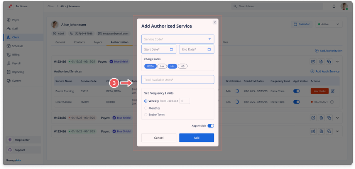Click the Total Available Units field

click(x=178, y=80)
